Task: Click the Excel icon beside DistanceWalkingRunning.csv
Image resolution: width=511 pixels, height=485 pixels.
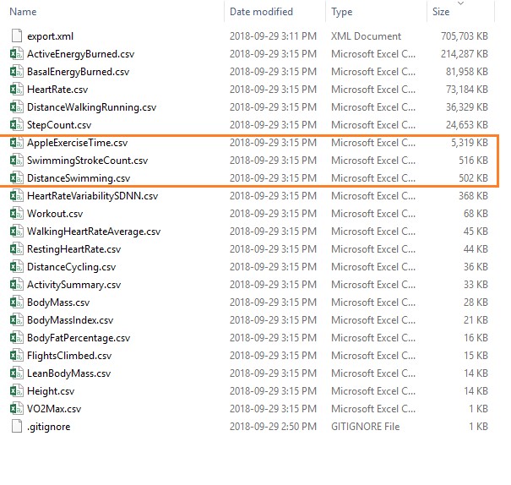Action: [17, 107]
